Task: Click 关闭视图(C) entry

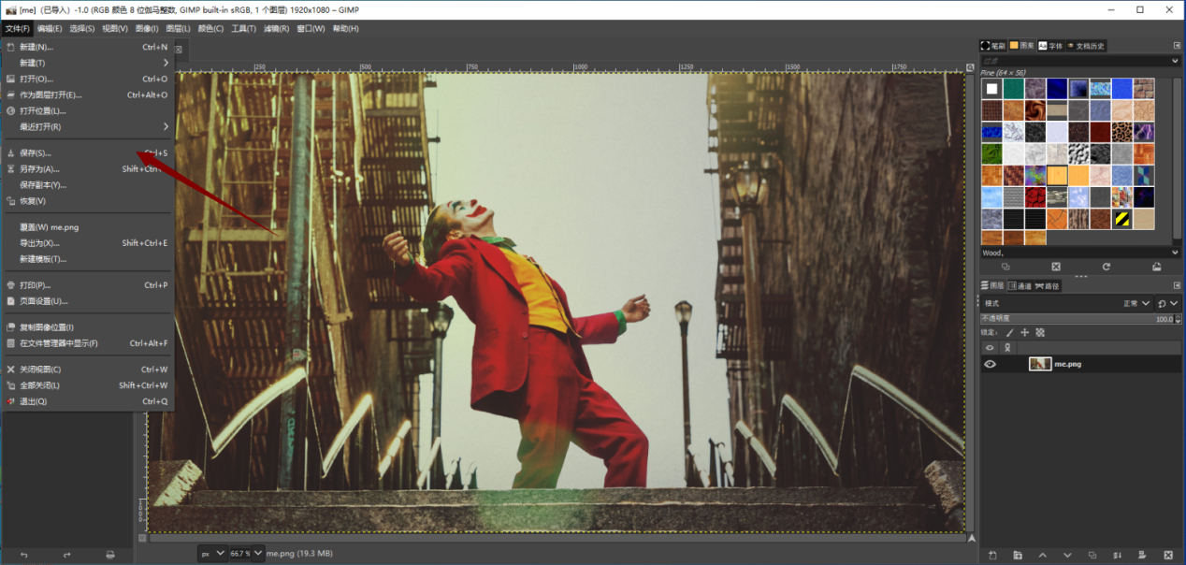Action: click(x=87, y=369)
